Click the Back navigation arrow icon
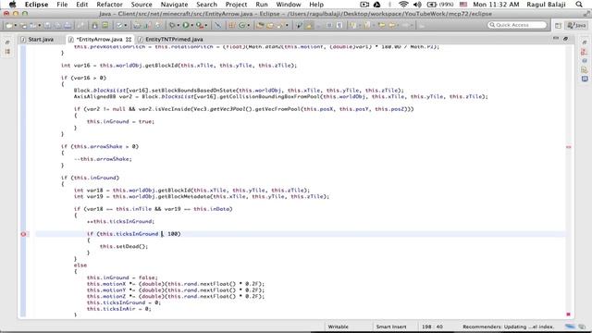 [x=391, y=25]
